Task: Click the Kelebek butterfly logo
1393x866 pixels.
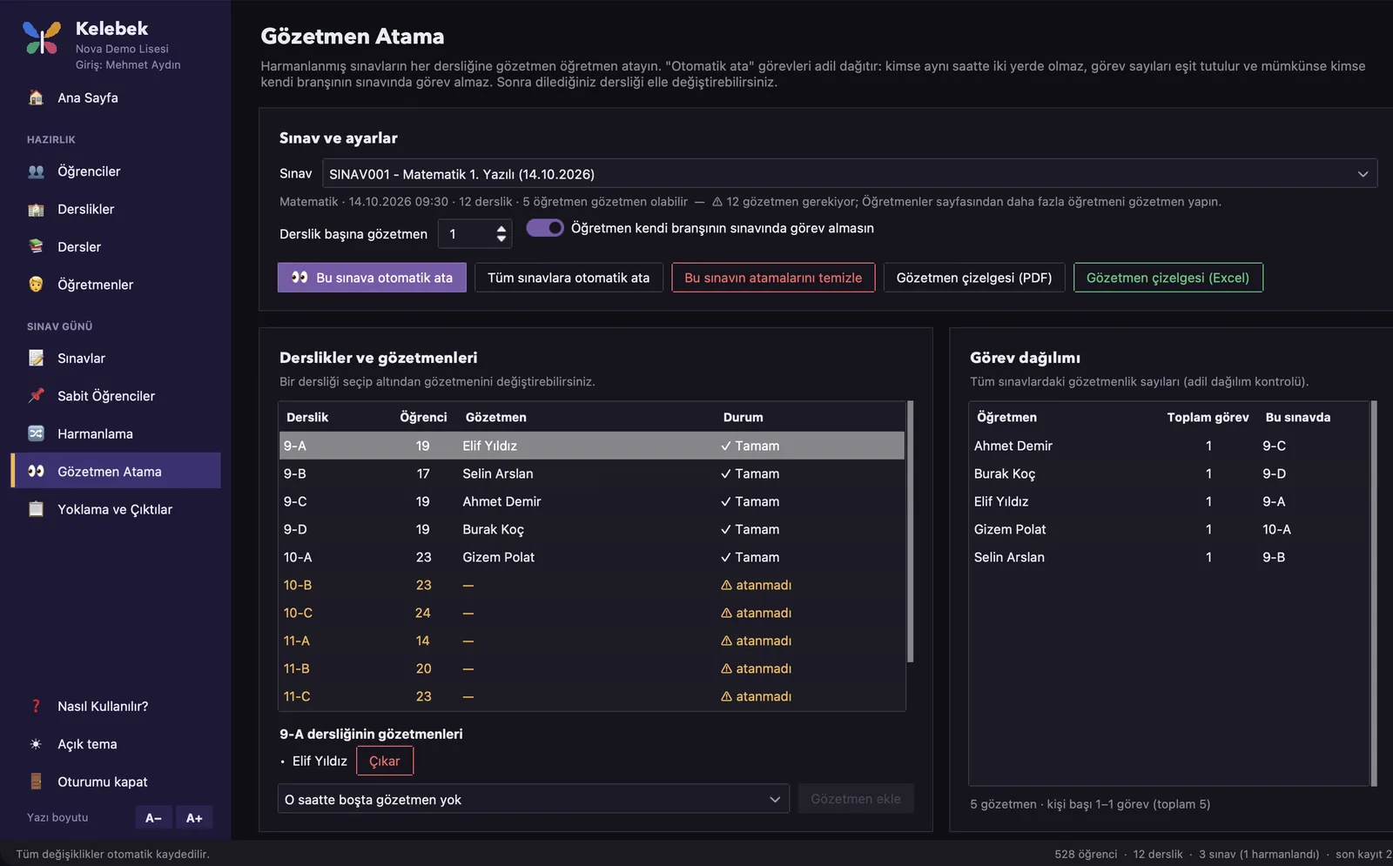Action: pyautogui.click(x=42, y=37)
